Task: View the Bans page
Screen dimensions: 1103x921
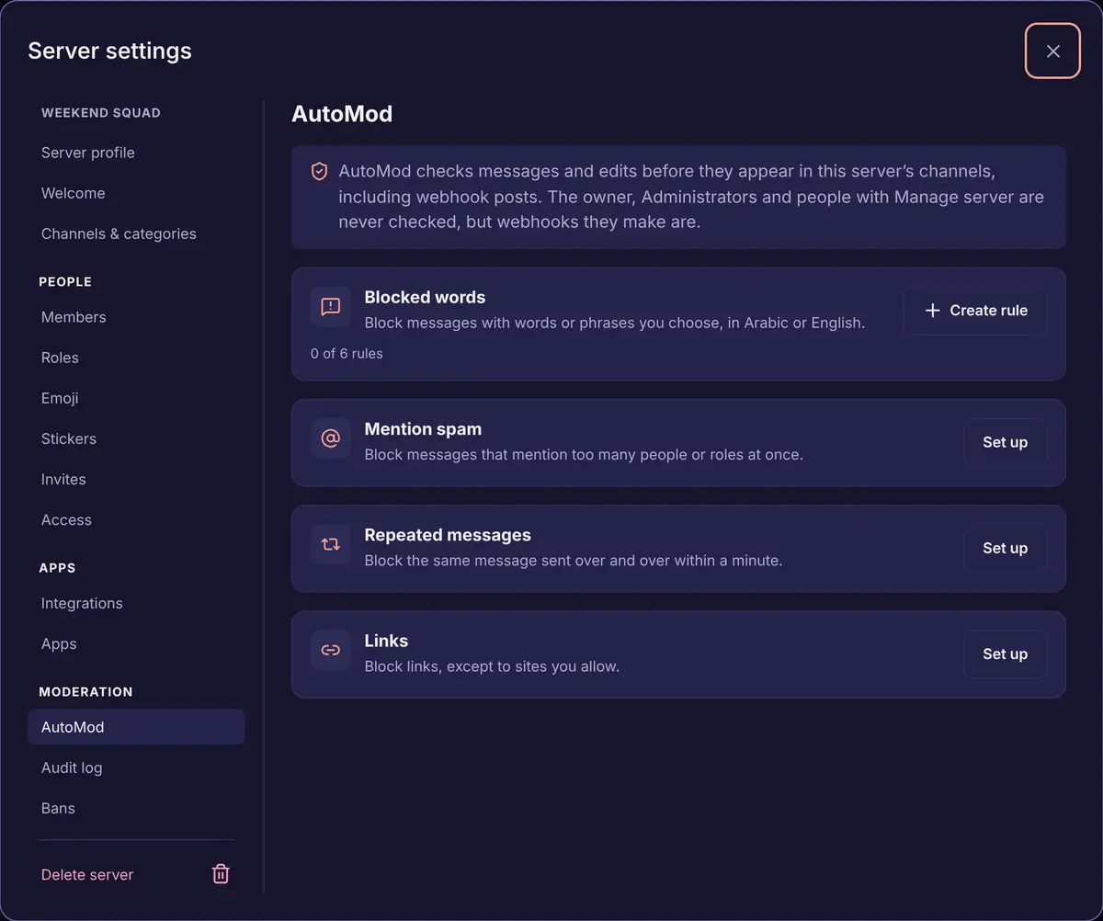Action: 136,808
